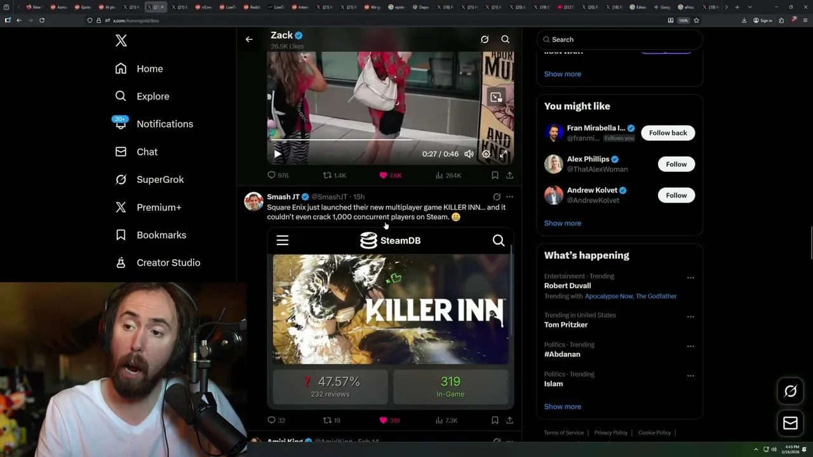Bookmark the video post
Viewport: 813px width, 457px height.
tap(495, 175)
